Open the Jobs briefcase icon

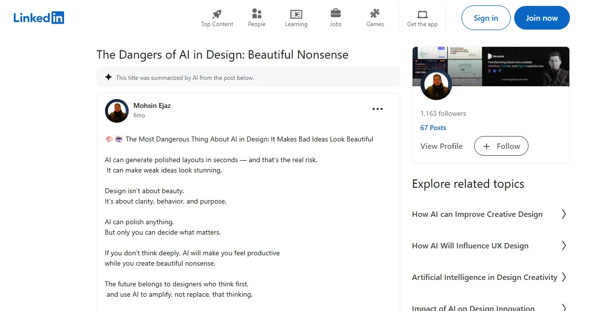pyautogui.click(x=335, y=14)
